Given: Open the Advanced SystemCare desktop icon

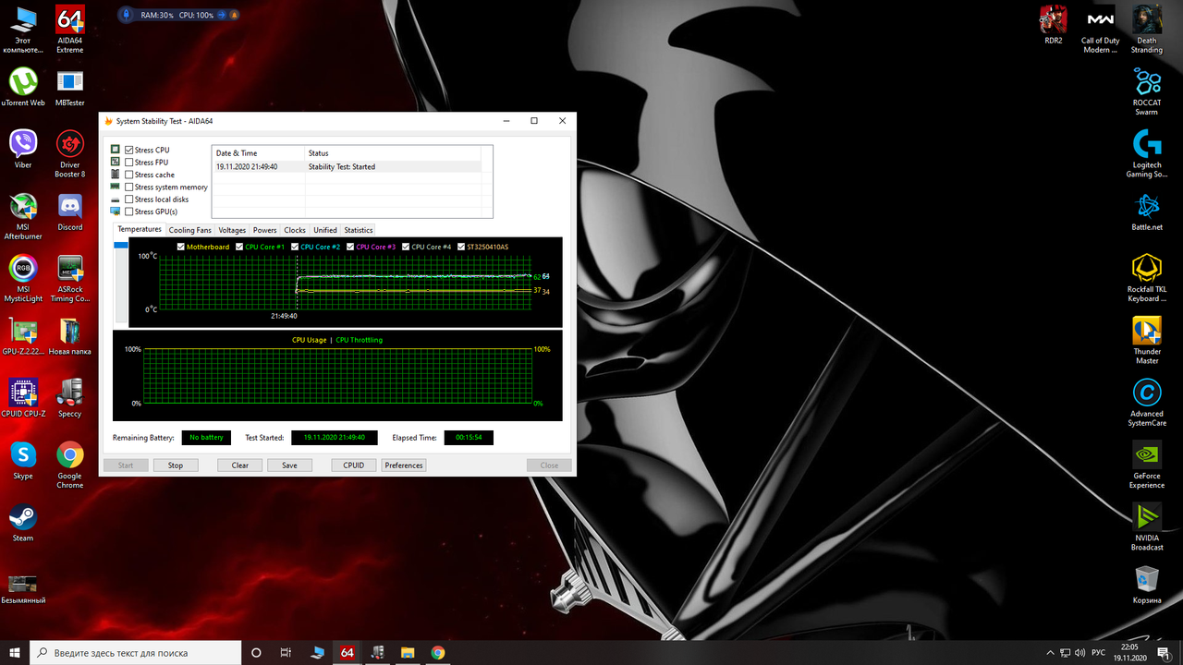Looking at the screenshot, I should tap(1147, 403).
